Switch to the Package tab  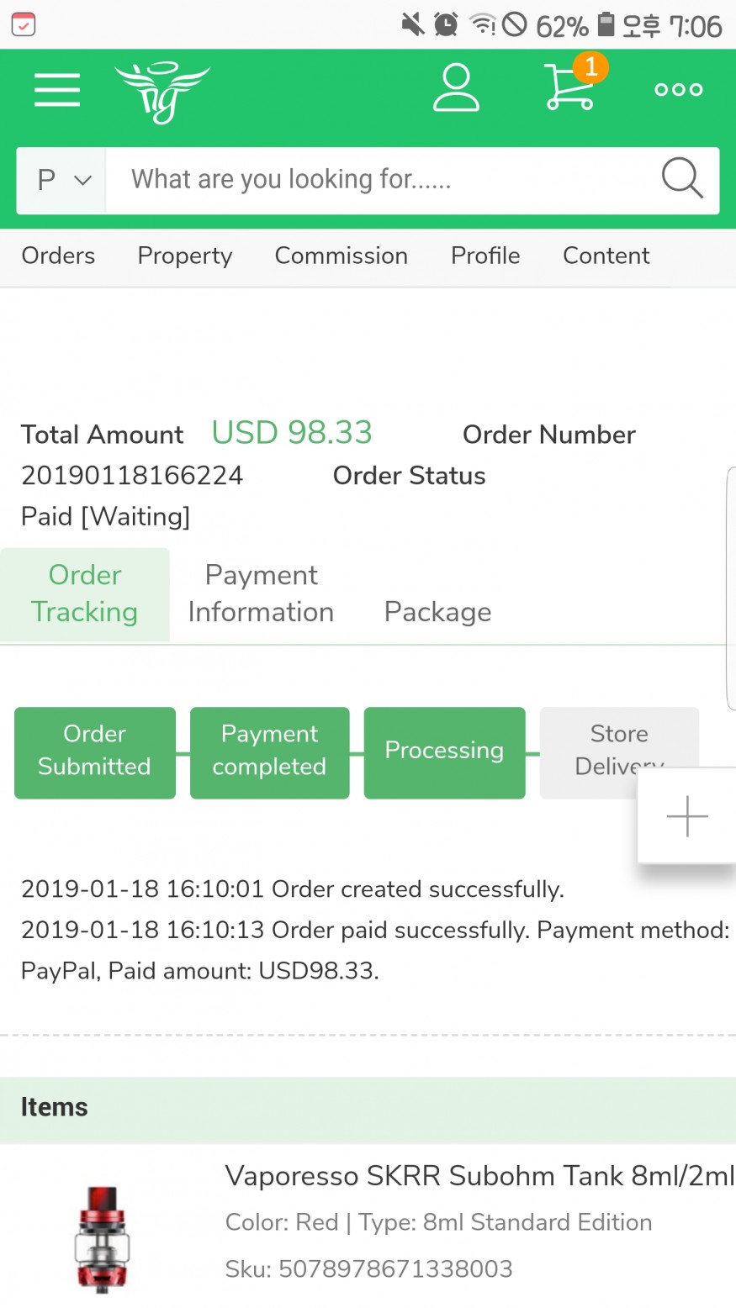click(x=437, y=612)
